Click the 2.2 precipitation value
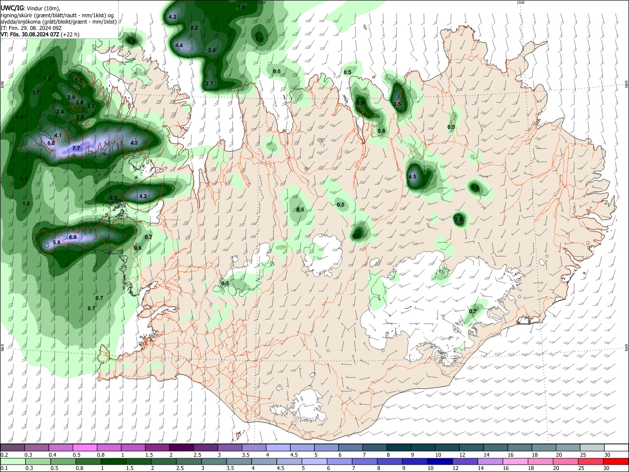This screenshot has width=629, height=472. coord(194,28)
